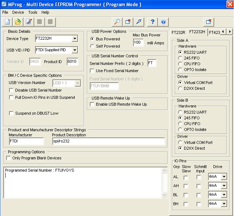Open the AL drive strength dropdown
234x216 pixels.
[224, 177]
